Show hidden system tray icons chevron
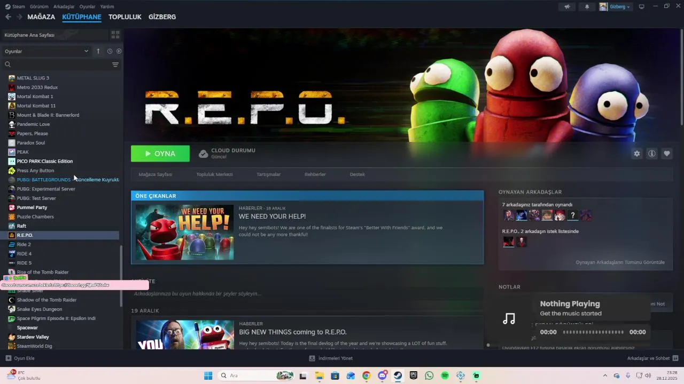 [605, 375]
